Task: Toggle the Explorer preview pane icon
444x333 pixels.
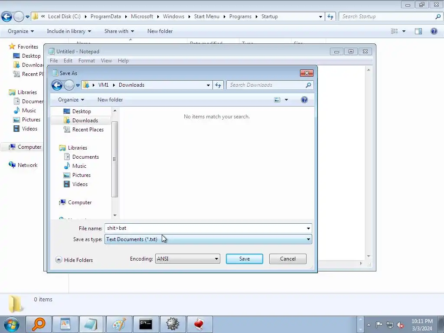Action: pos(418,31)
